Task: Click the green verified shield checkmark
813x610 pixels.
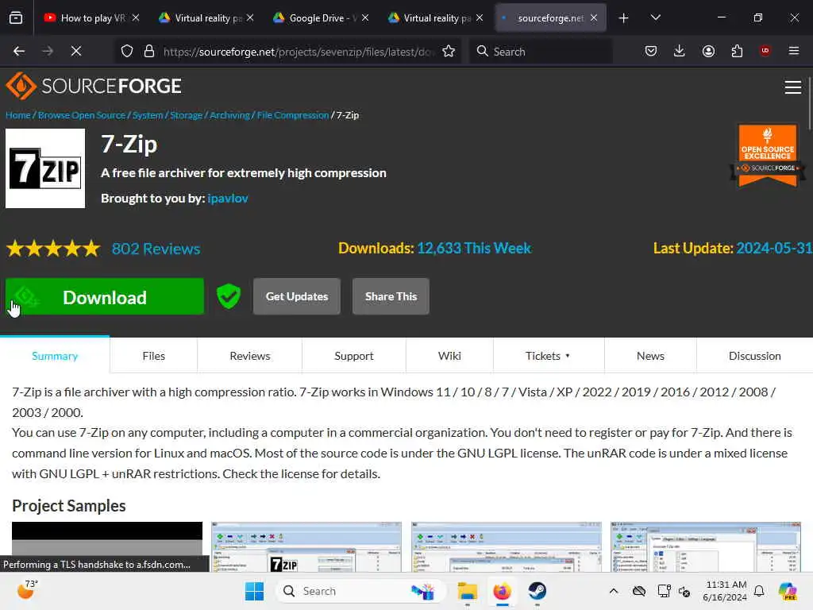Action: 228,296
